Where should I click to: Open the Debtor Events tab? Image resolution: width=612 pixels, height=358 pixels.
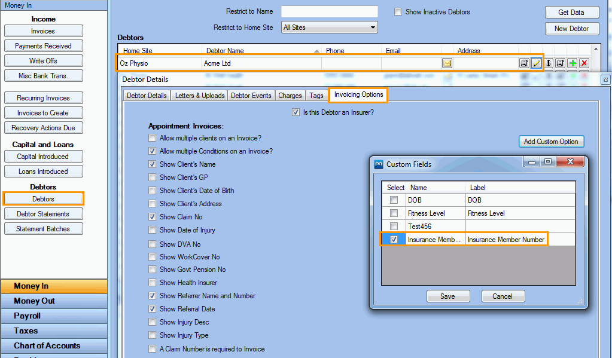(251, 96)
